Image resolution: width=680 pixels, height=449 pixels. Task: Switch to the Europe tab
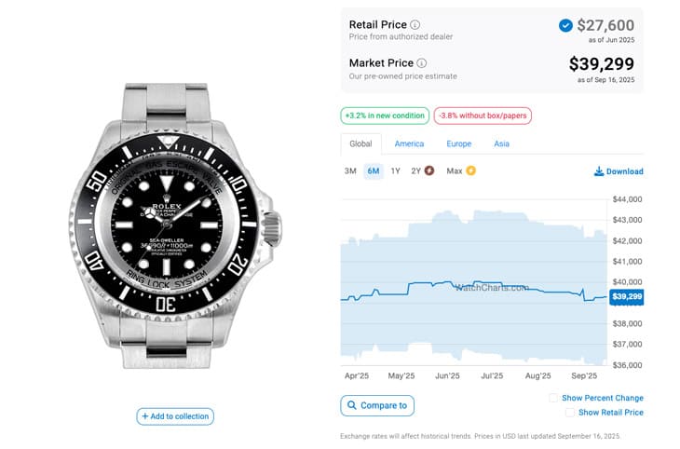[x=458, y=144]
